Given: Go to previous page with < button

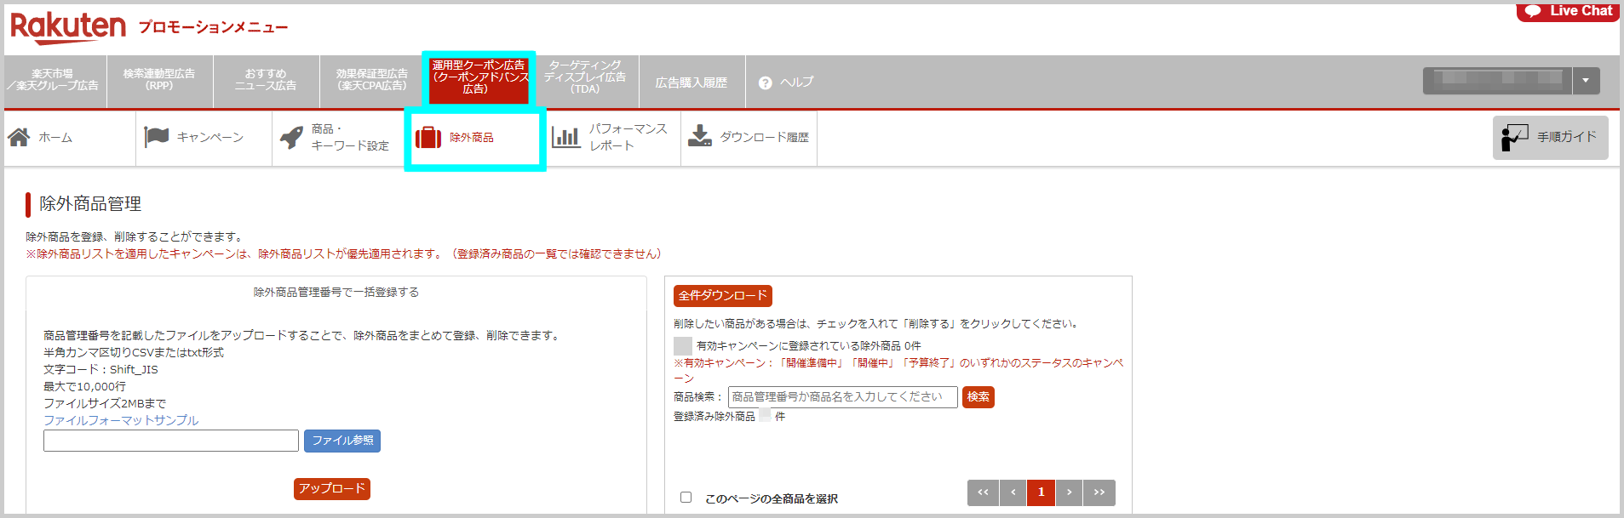Looking at the screenshot, I should pos(1013,492).
